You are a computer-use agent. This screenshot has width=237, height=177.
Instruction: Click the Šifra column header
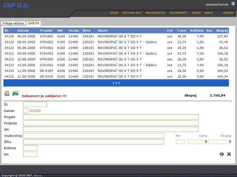click(x=86, y=31)
